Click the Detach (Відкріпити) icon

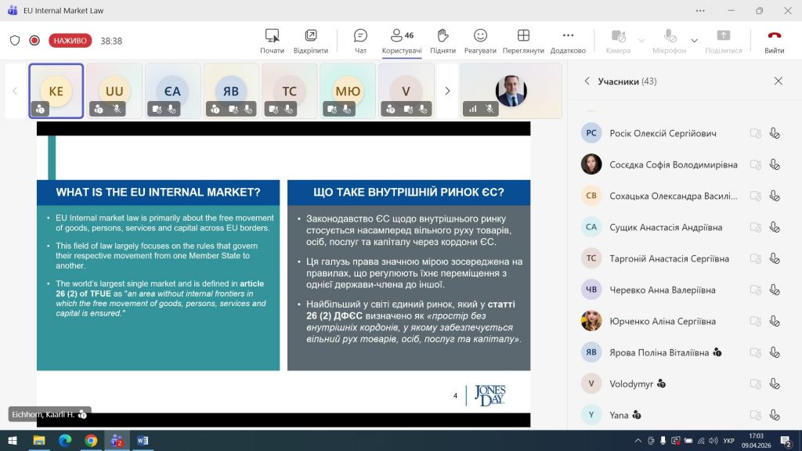pyautogui.click(x=311, y=40)
